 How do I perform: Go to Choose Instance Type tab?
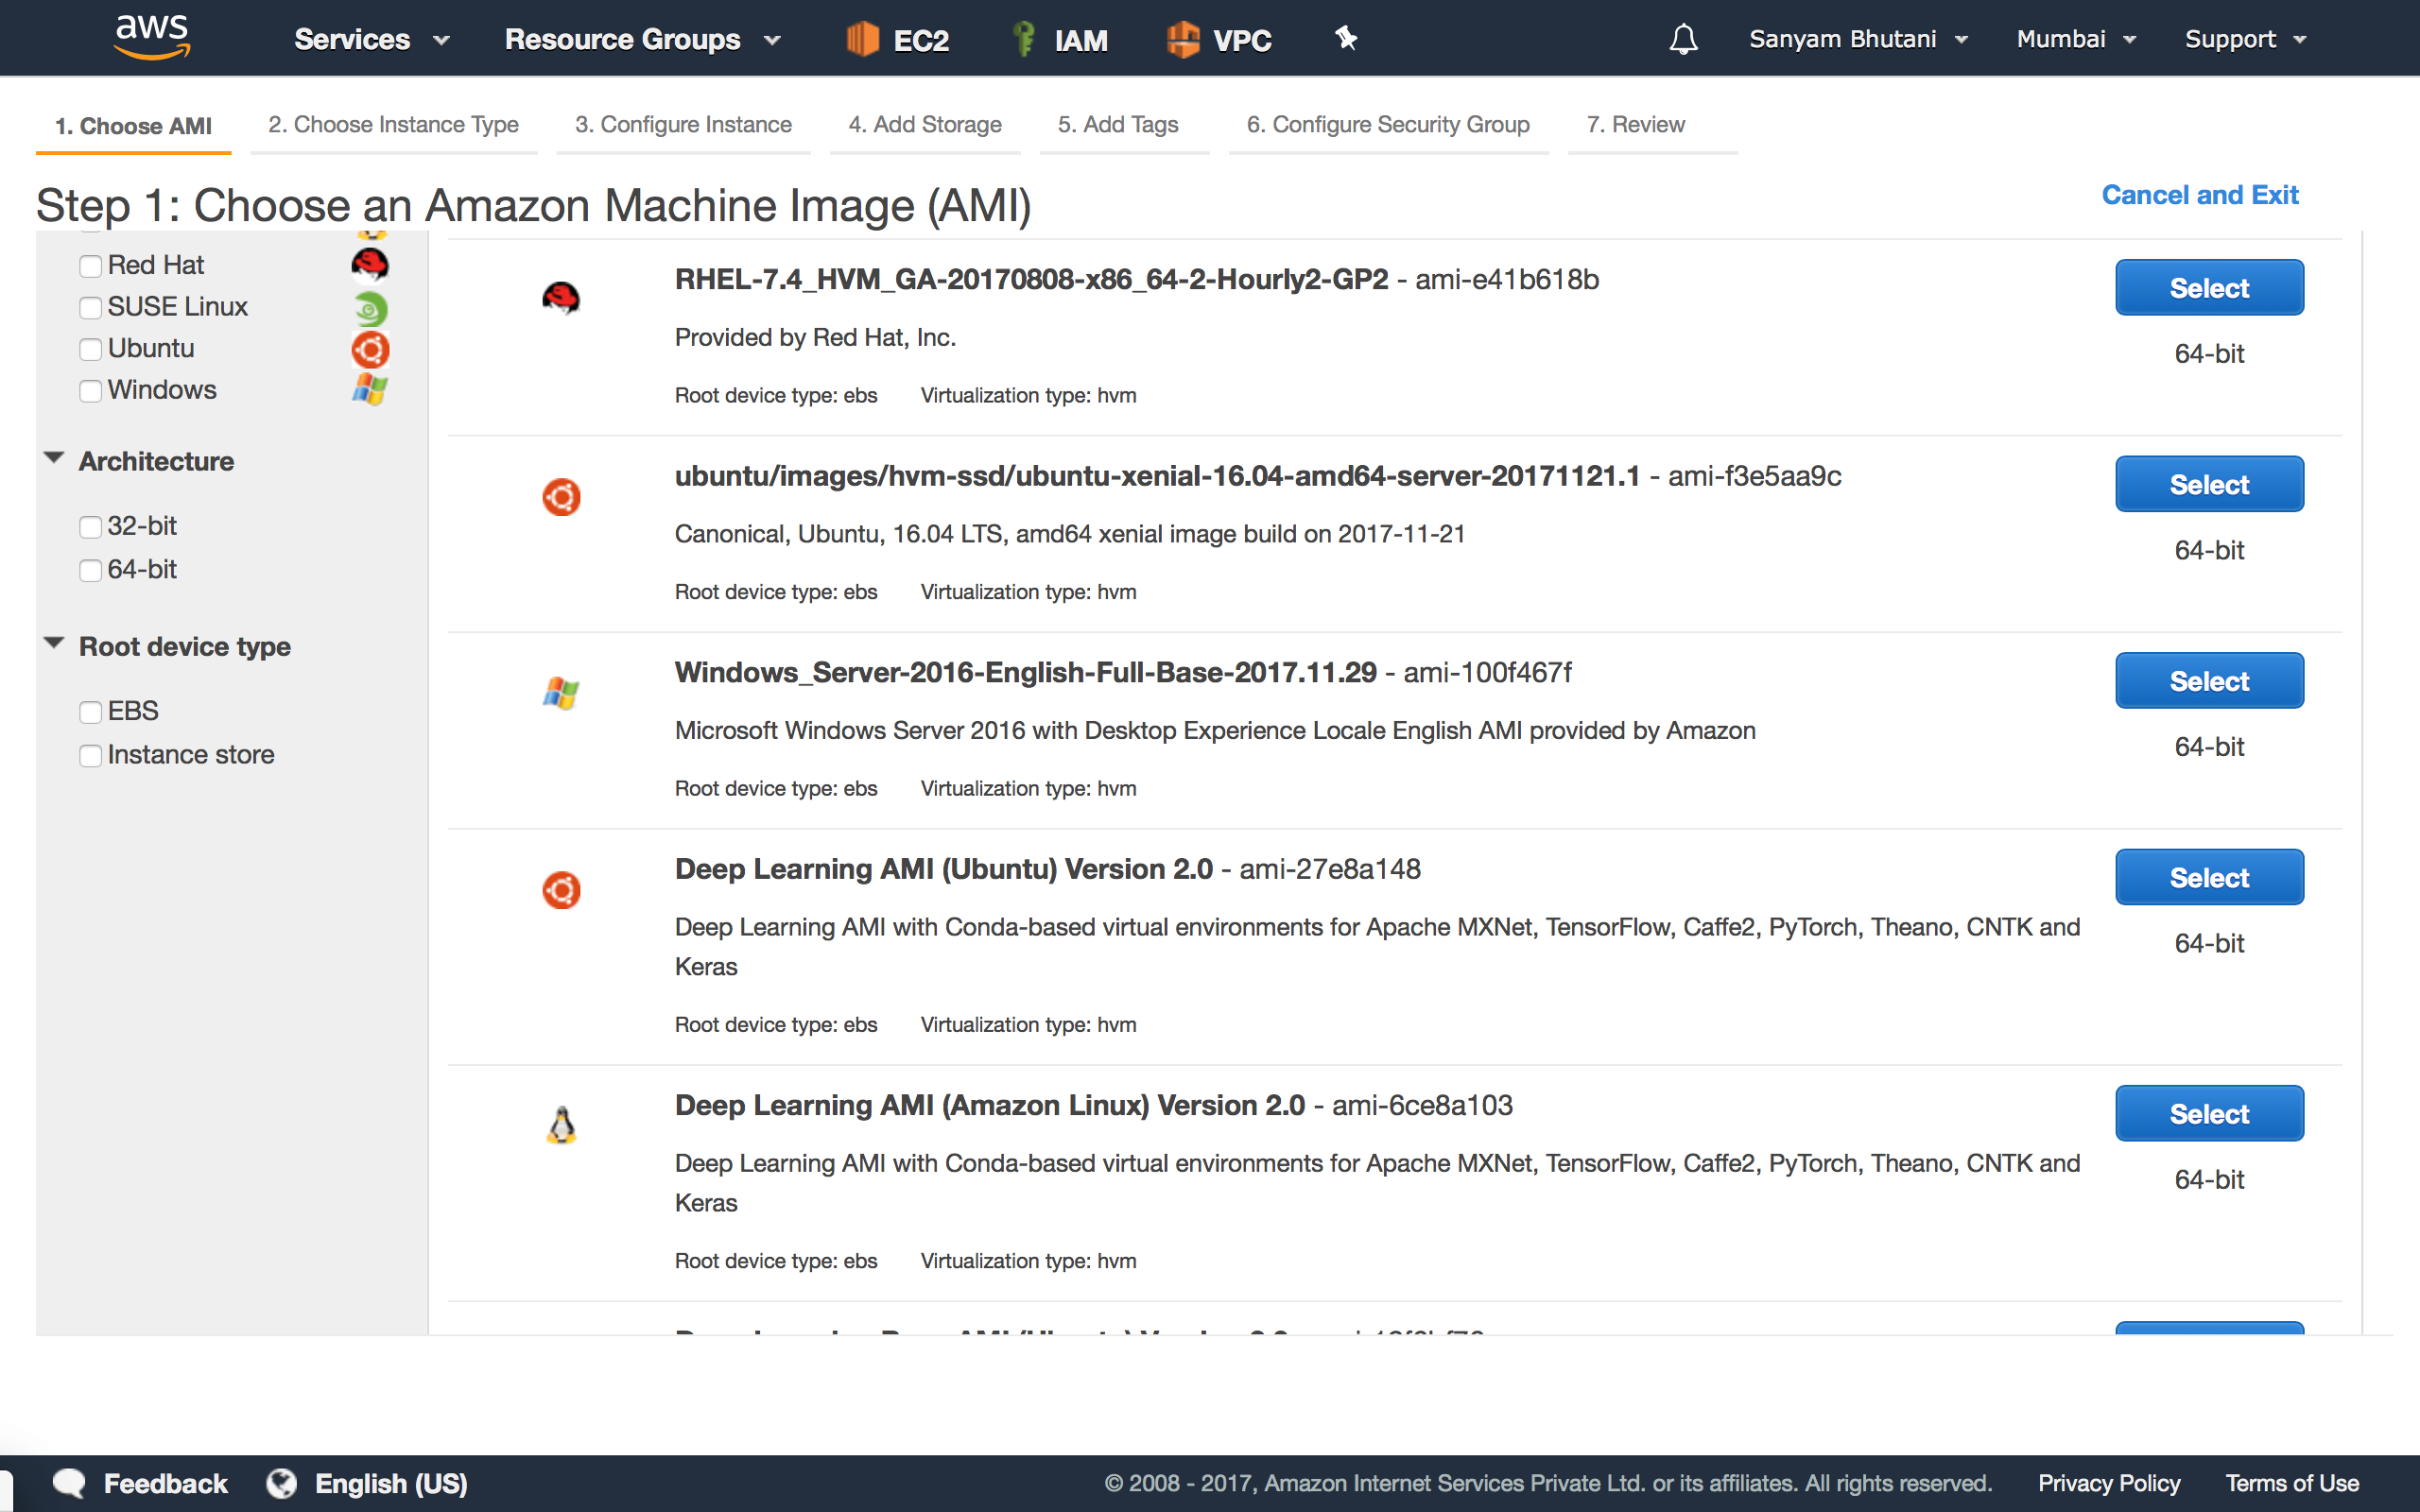(x=393, y=125)
